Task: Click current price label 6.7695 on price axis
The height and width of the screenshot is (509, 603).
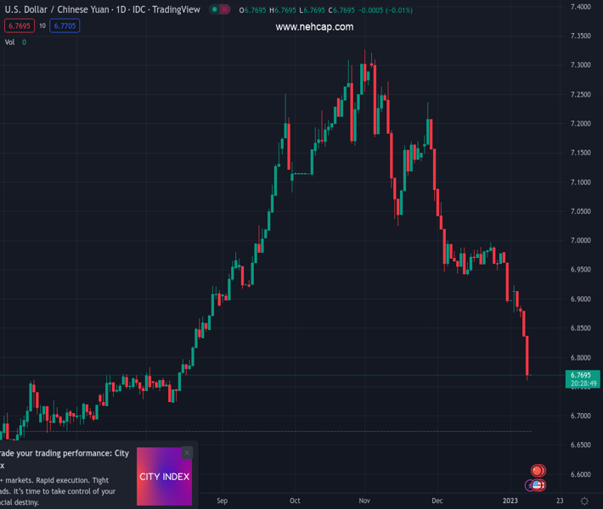Action: 581,375
